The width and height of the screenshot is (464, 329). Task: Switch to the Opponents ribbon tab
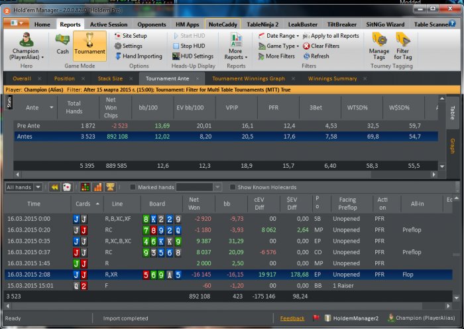[x=152, y=25]
